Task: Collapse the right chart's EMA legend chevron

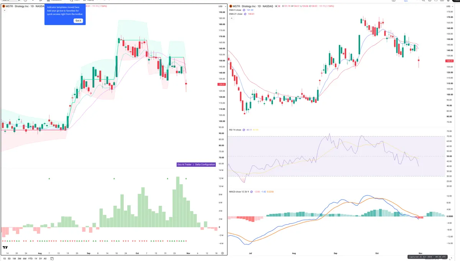Action: (231, 18)
